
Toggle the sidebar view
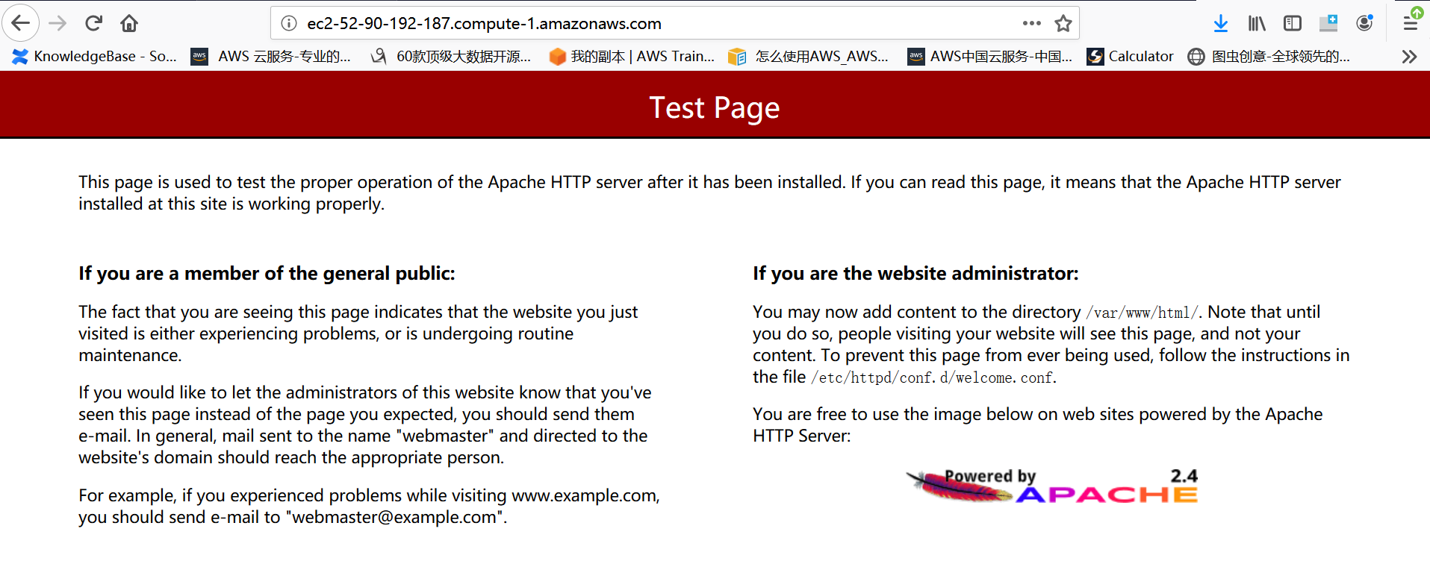click(x=1293, y=23)
